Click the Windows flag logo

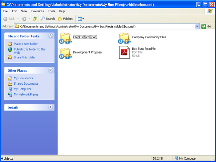210,11
